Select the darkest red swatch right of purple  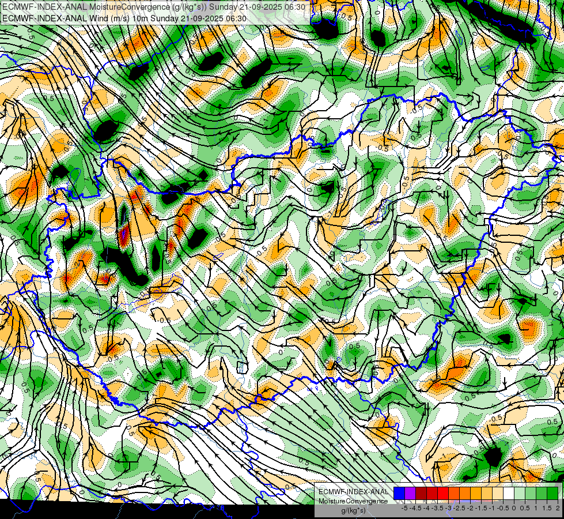[421, 493]
